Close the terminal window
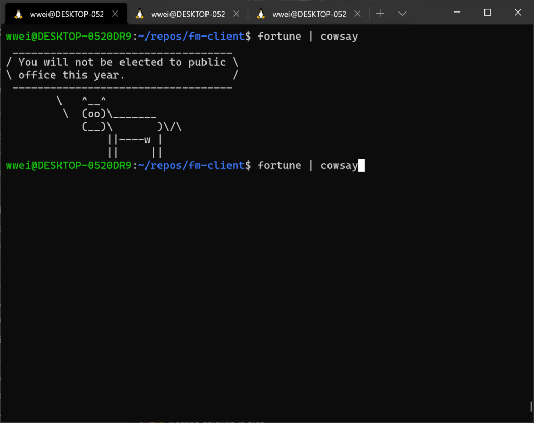 click(x=518, y=13)
